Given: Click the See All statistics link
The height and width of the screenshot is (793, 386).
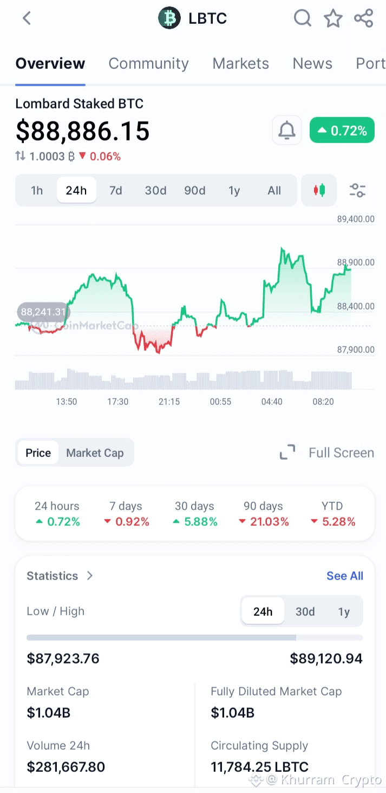Looking at the screenshot, I should point(344,576).
